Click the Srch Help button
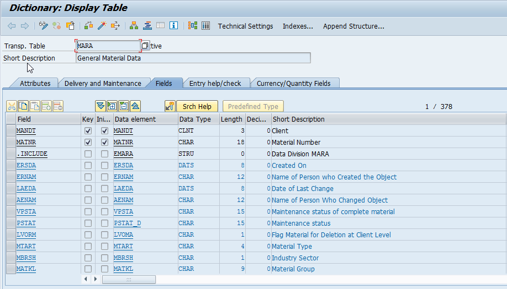 [197, 106]
